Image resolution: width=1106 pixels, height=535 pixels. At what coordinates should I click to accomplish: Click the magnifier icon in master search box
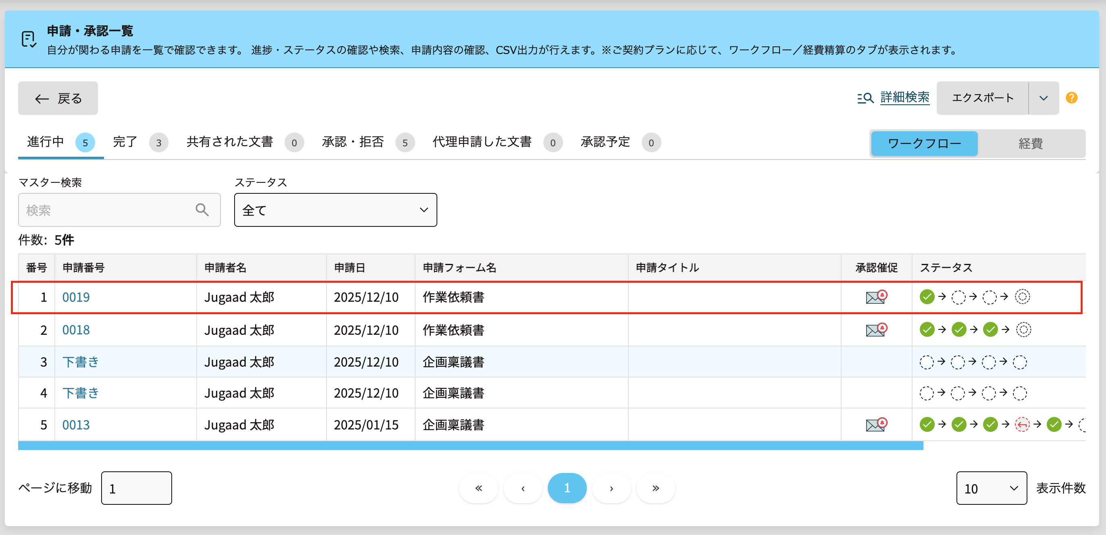point(202,210)
